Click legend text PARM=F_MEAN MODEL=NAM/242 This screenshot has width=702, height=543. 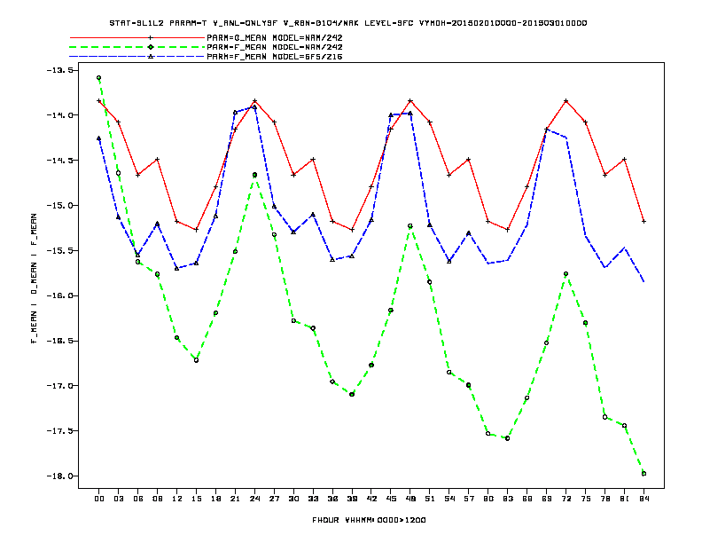[x=275, y=47]
